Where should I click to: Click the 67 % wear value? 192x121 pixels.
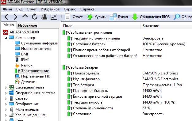tap(146, 108)
